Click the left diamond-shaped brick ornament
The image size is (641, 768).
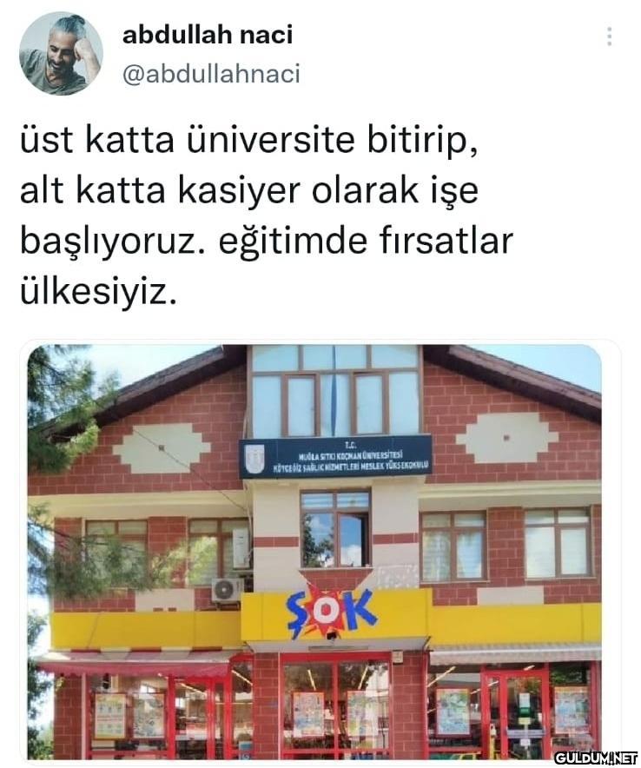point(161,448)
